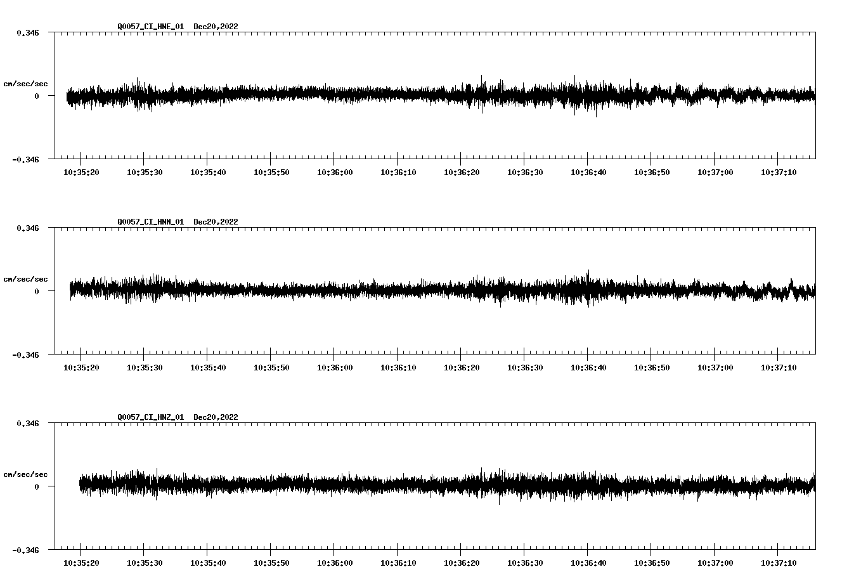Click the 10:35:20 time label on HNN axis

tap(81, 368)
